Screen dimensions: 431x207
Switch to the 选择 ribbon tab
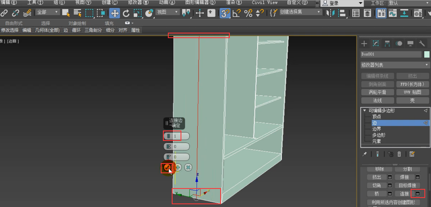[x=46, y=23]
